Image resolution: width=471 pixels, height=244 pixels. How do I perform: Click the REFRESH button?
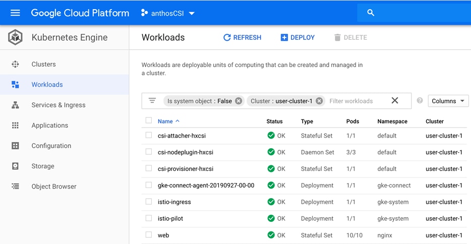243,37
